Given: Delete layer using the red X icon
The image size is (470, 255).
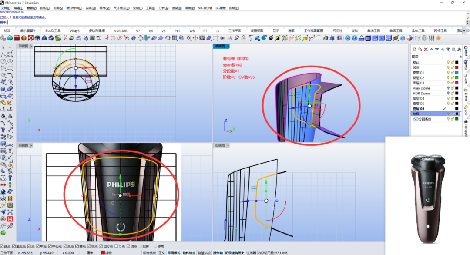Looking at the screenshot, I should click(426, 50).
